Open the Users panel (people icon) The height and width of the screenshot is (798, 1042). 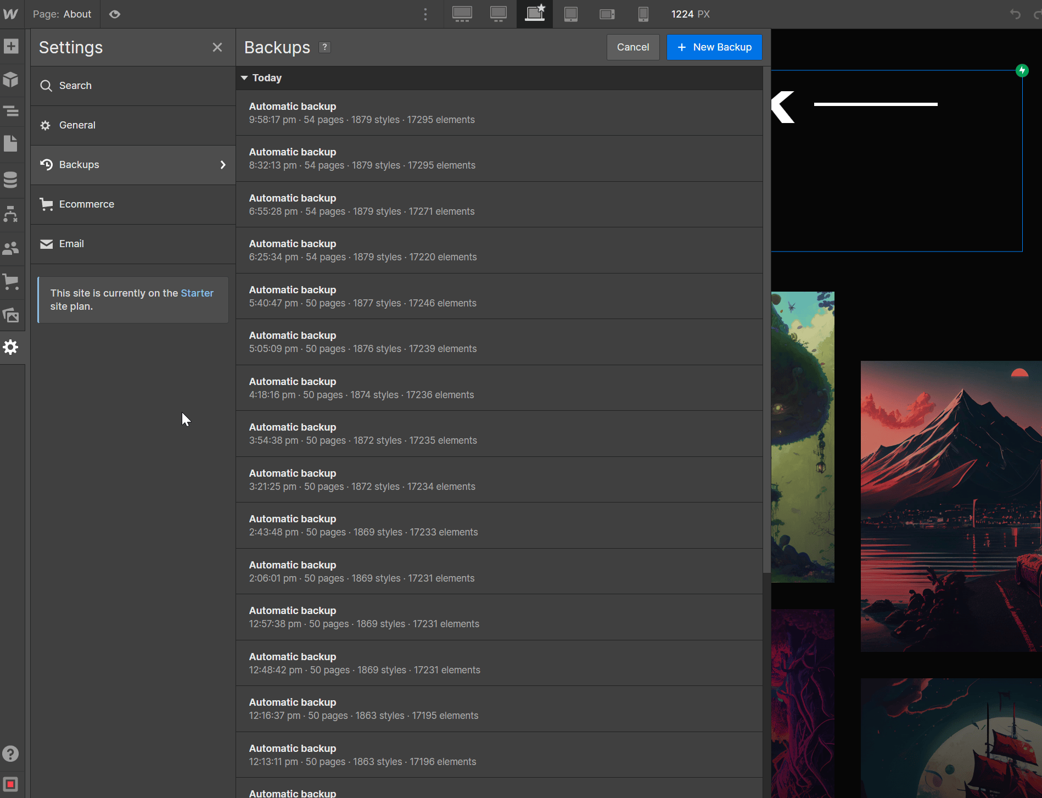pos(11,248)
